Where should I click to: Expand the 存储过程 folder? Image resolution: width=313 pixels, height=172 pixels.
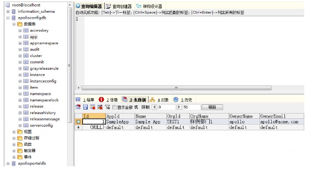(x=14, y=138)
